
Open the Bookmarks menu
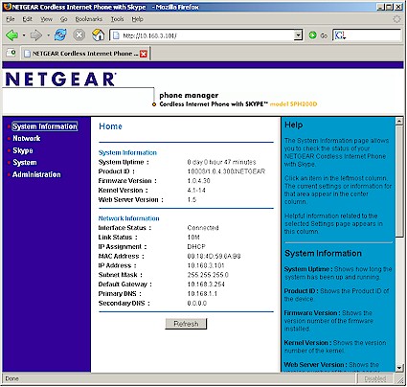pos(88,19)
